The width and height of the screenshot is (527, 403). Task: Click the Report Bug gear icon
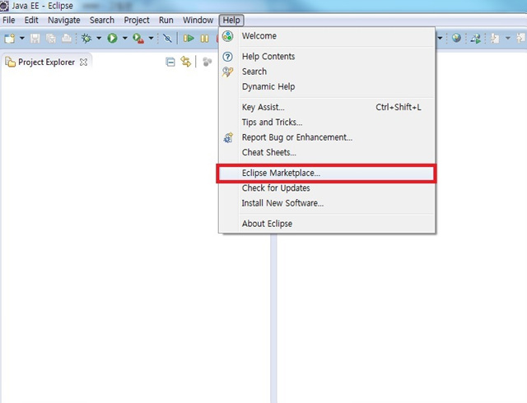(x=228, y=137)
